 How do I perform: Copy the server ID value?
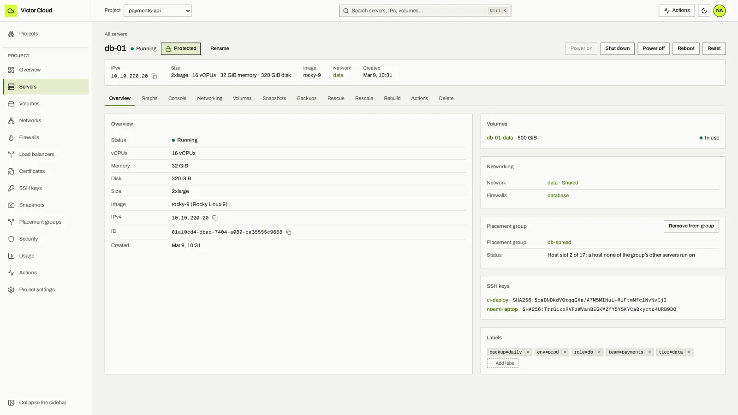[x=289, y=232]
